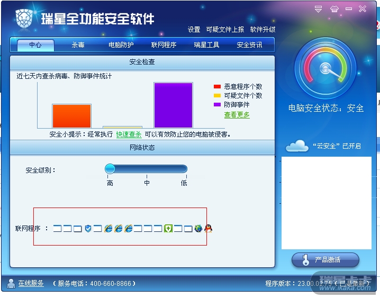The image size is (380, 298).
Task: Click the 产品激活 activation button
Action: click(325, 260)
